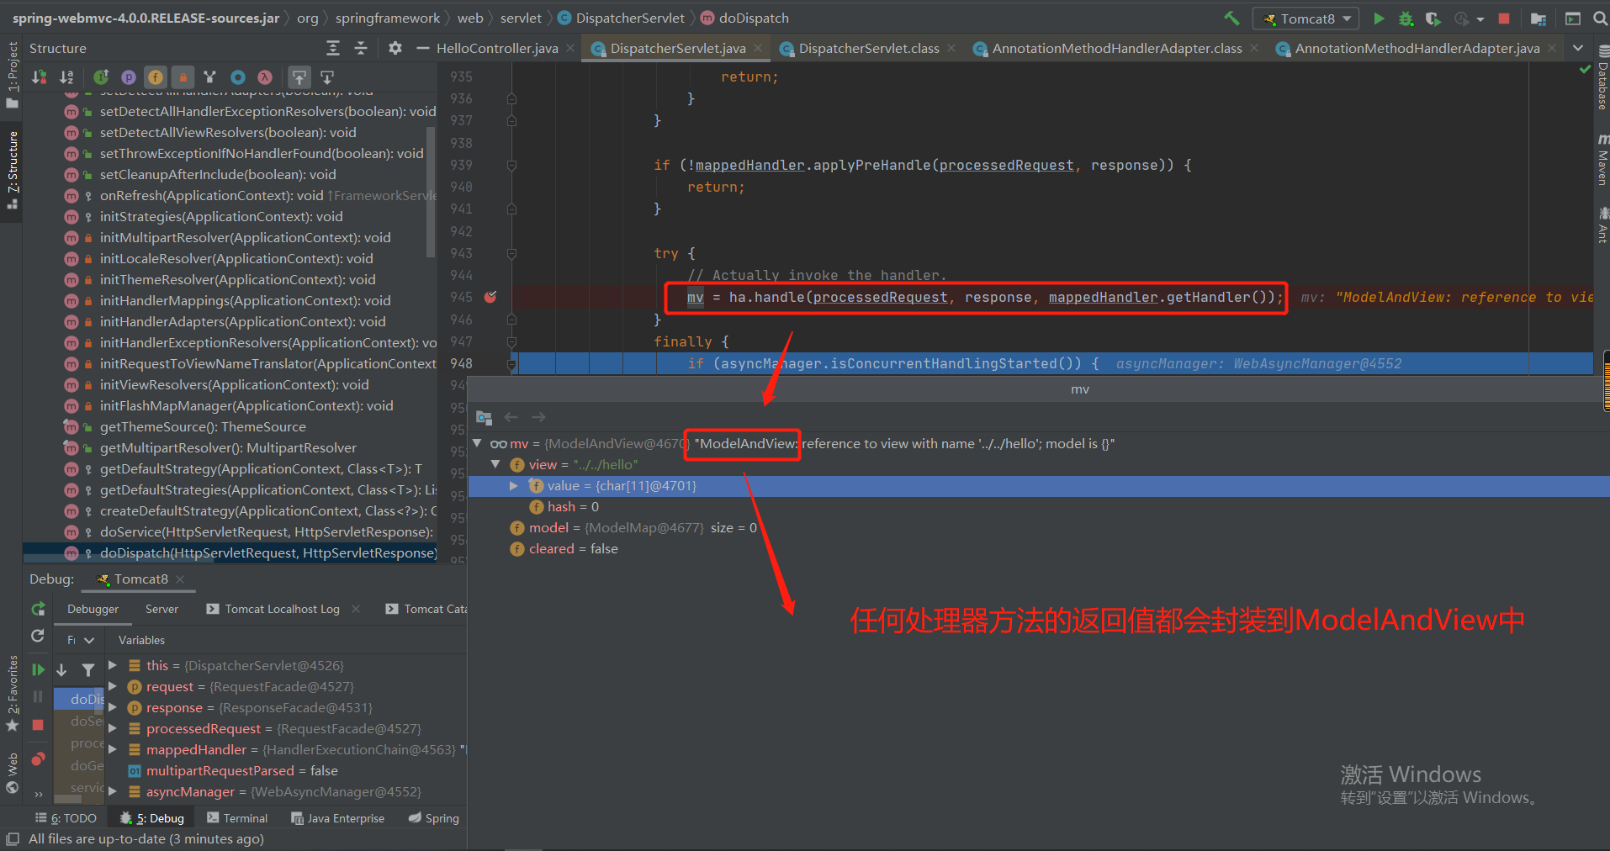
Task: Click the DispatcherServlet breadcrumb
Action: pyautogui.click(x=622, y=18)
